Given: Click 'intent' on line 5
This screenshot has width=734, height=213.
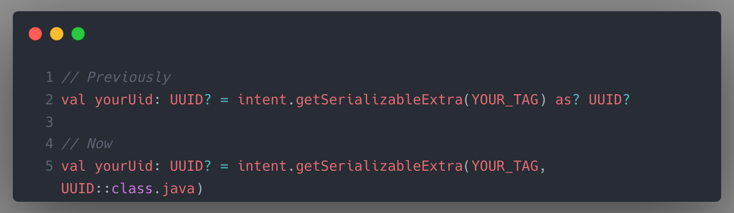Looking at the screenshot, I should click(x=262, y=166).
